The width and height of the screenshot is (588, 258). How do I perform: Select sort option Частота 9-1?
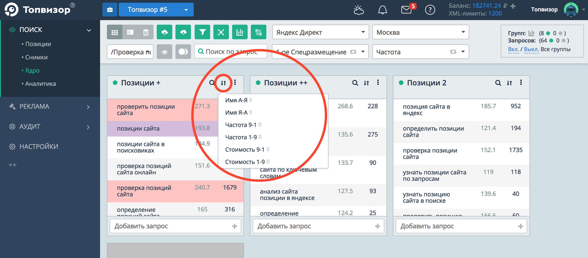(241, 125)
